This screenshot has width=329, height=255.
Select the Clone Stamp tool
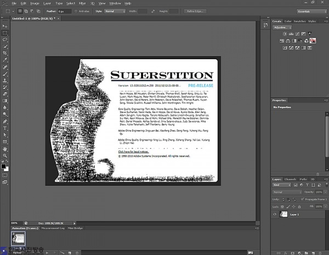point(4,81)
